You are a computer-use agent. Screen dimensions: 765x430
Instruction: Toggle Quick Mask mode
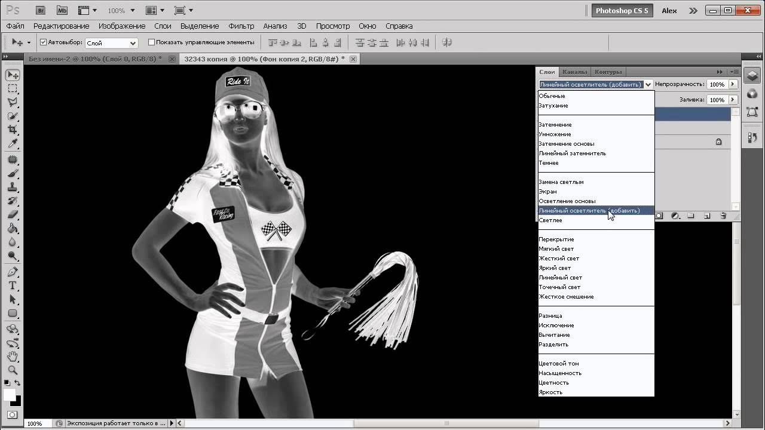12,414
